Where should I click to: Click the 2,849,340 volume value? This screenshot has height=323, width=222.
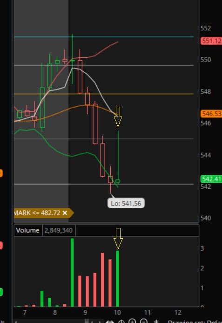(59, 230)
